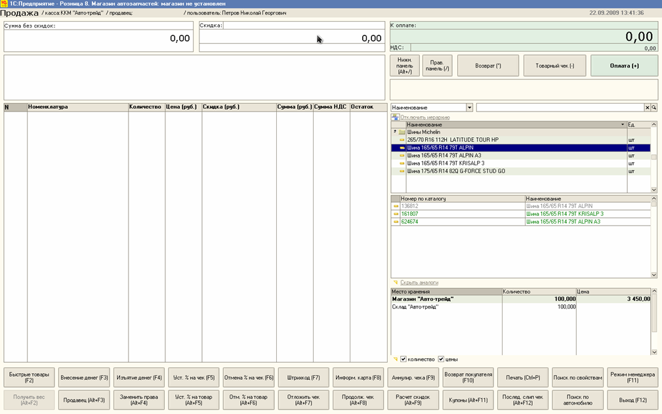Click 'Отм. % на товар (Alt+F6)' button
Screen dimensions: 662x414
(x=249, y=400)
